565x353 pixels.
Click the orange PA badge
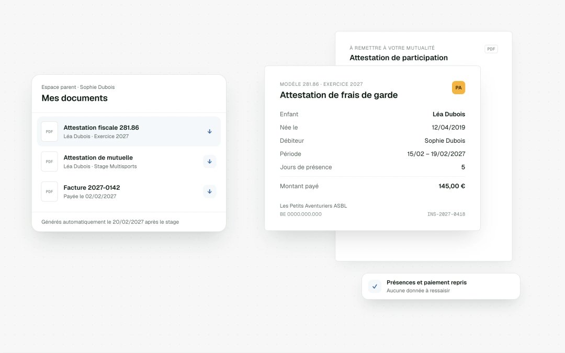(x=458, y=87)
